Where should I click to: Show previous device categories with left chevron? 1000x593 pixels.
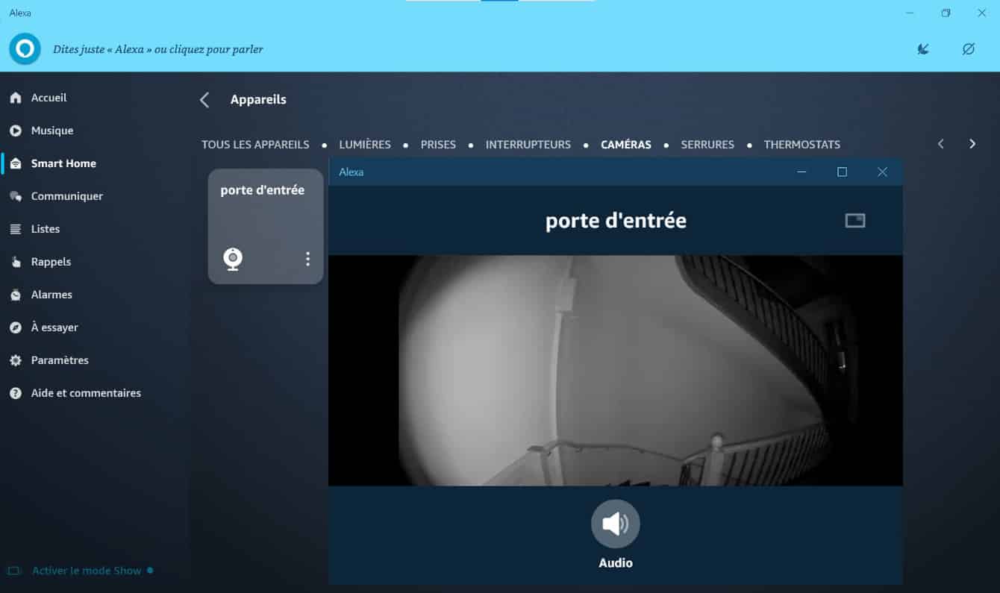[x=941, y=144]
